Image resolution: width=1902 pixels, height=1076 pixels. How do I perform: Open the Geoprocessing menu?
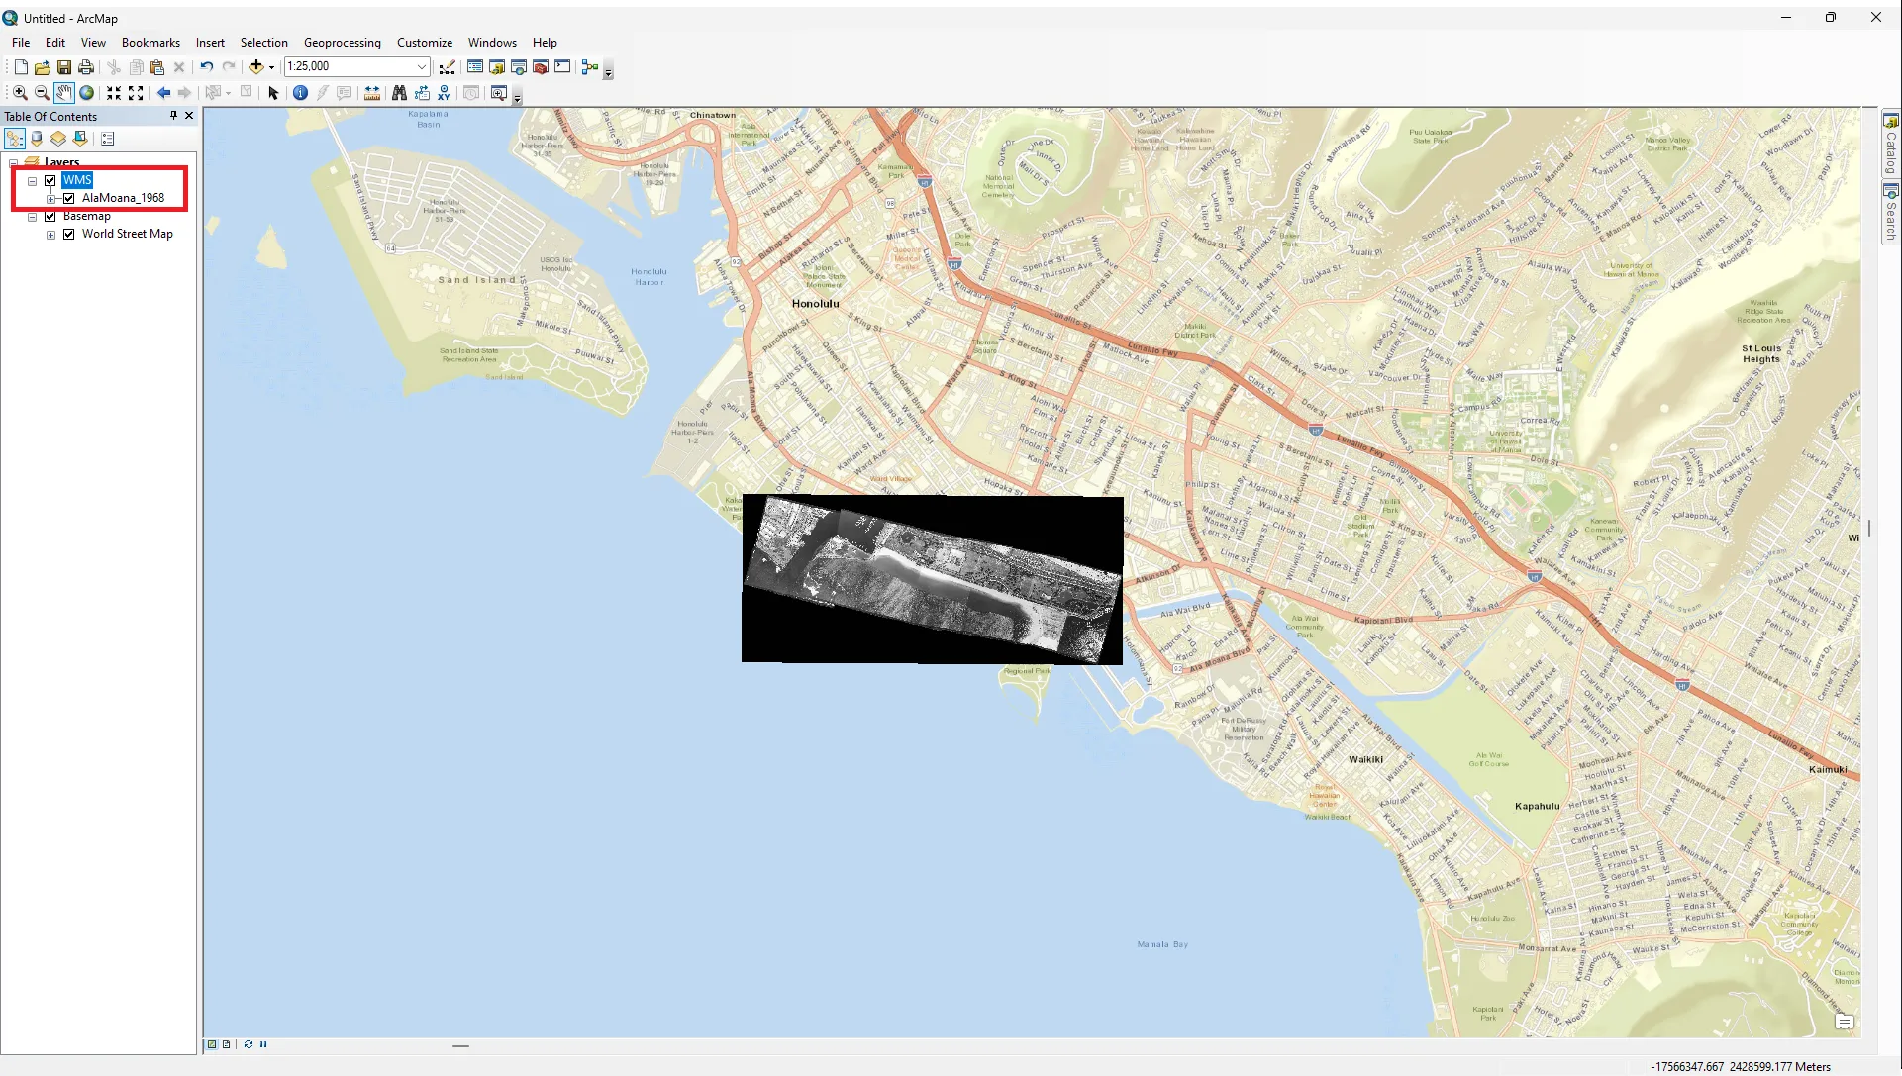pyautogui.click(x=342, y=43)
